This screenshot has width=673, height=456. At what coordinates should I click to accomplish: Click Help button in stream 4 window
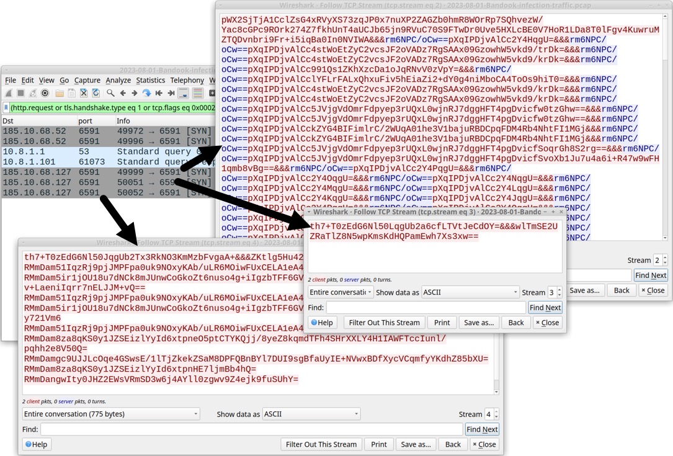point(36,444)
